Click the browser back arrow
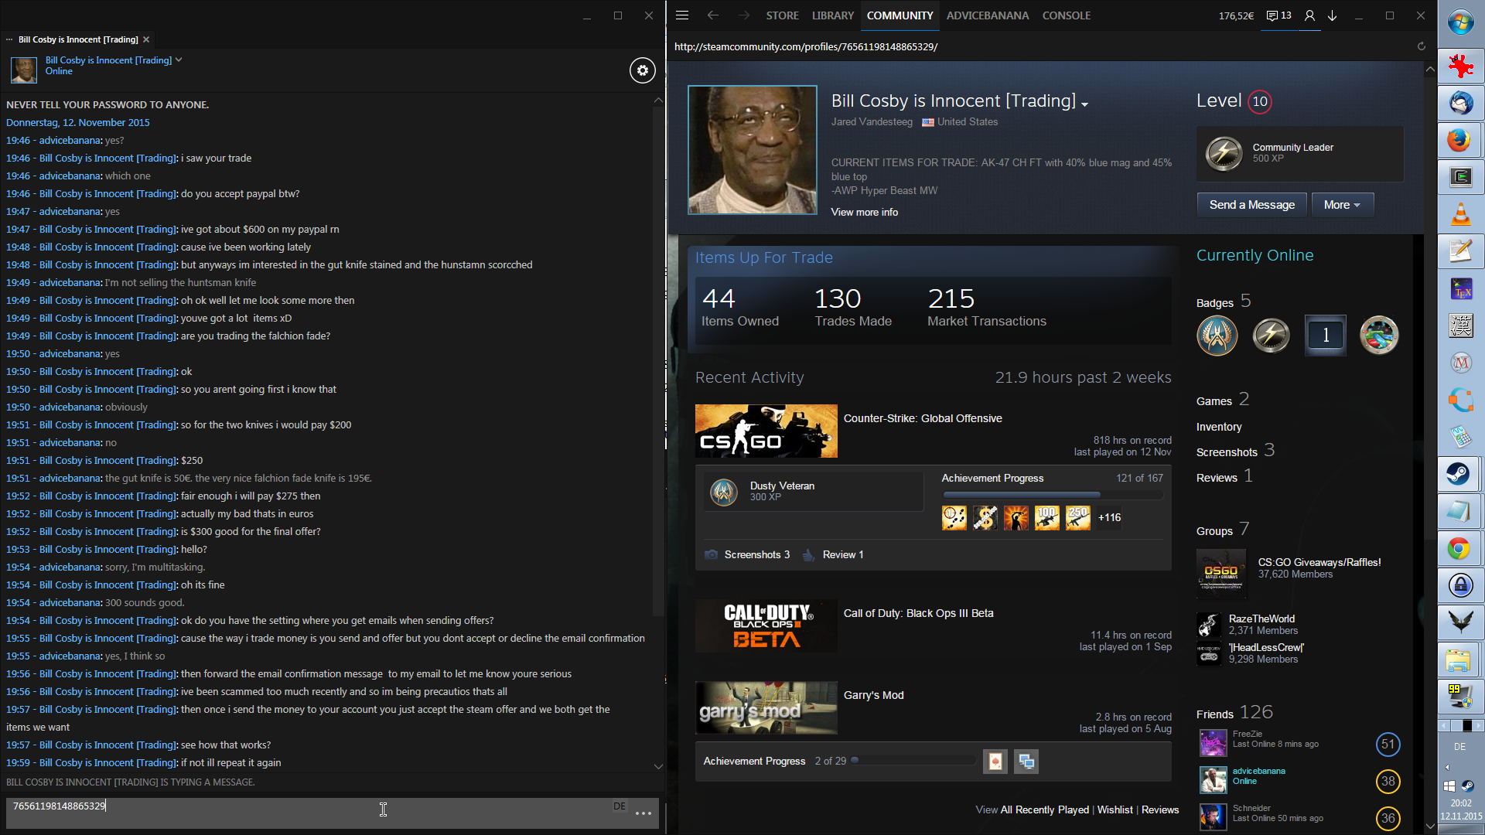 click(x=712, y=15)
